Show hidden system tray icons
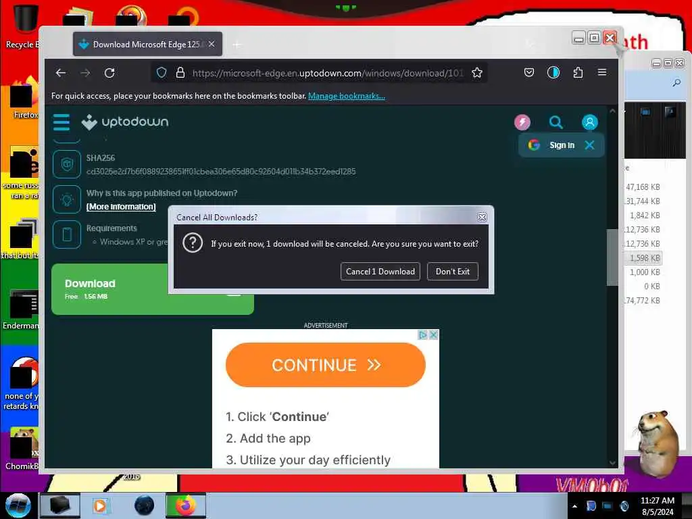Viewport: 692px width, 519px height. coord(574,506)
